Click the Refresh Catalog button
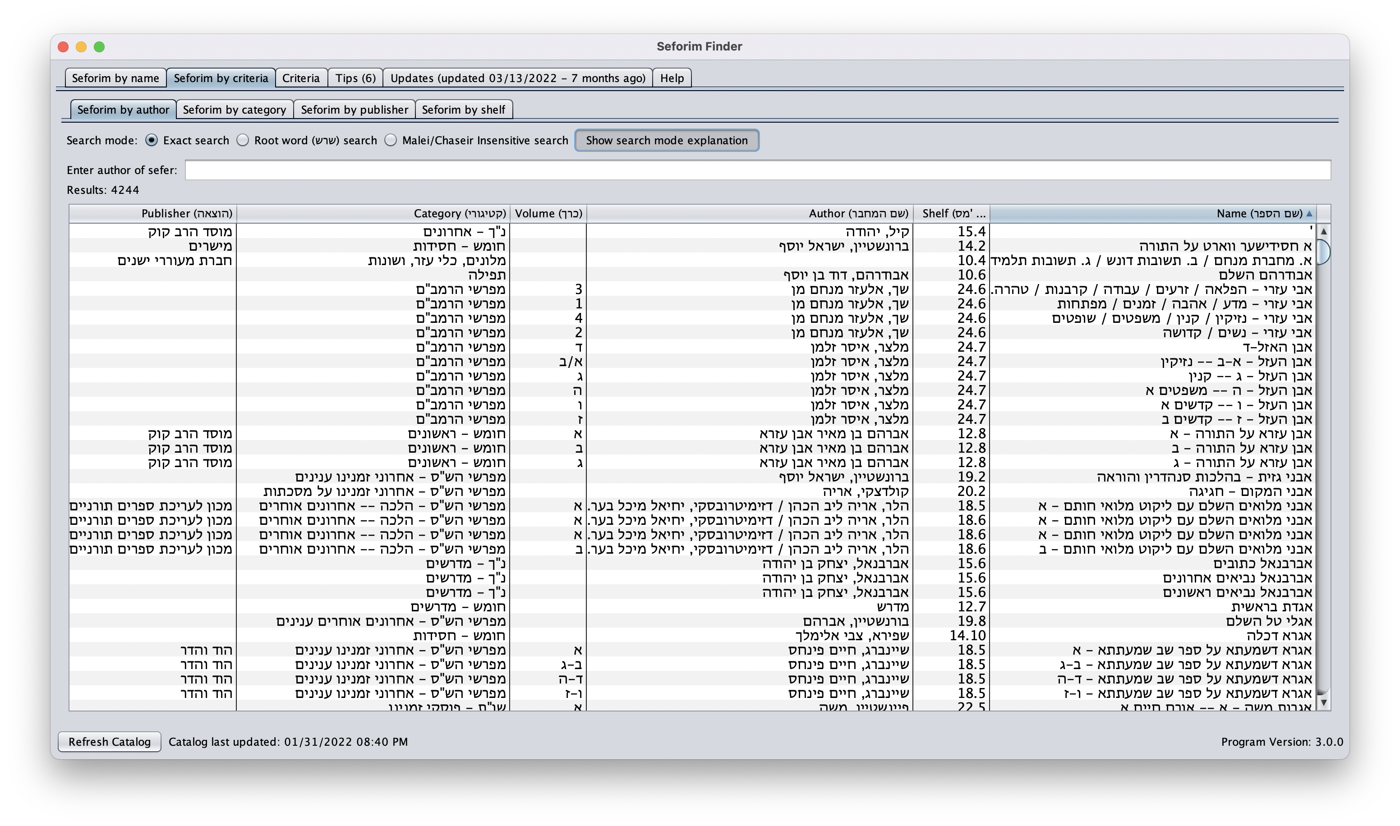Viewport: 1400px width, 826px height. pos(110,741)
